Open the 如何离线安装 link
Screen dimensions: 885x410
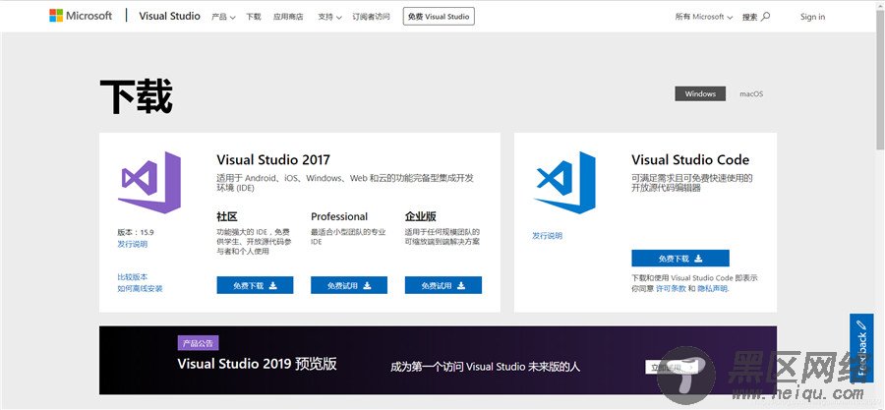pyautogui.click(x=140, y=288)
